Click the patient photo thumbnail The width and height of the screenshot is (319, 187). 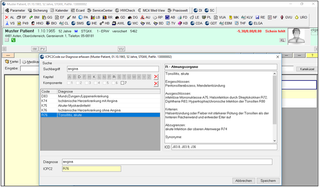296,36
